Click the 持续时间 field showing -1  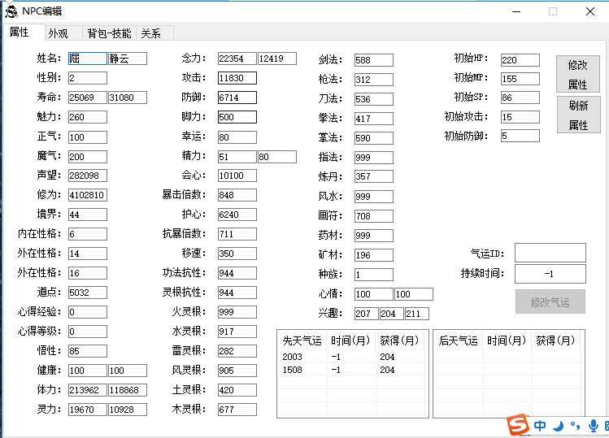click(550, 274)
